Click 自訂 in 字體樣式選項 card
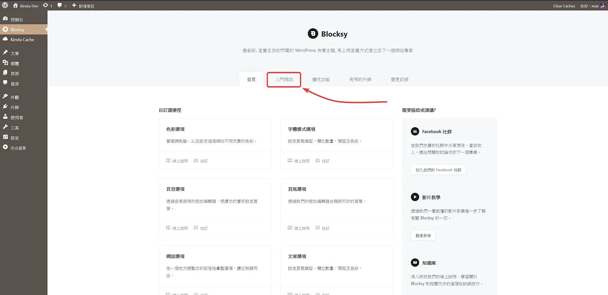This screenshot has height=295, width=608. [x=322, y=161]
